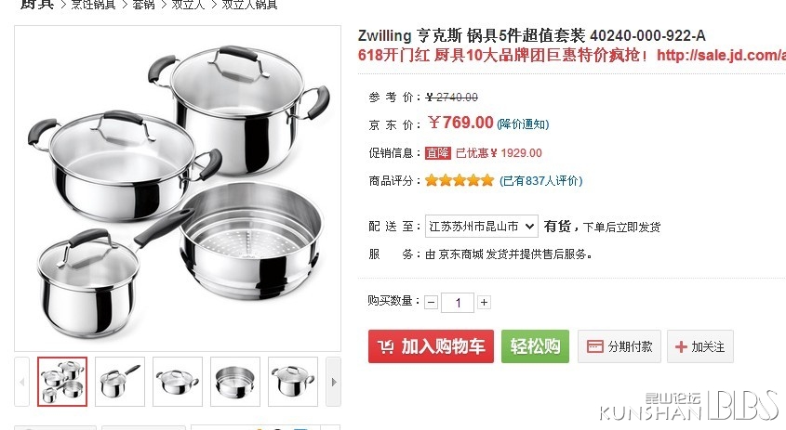Select the saucepan with handle thumbnail
Viewport: 786px width, 430px height.
[120, 382]
